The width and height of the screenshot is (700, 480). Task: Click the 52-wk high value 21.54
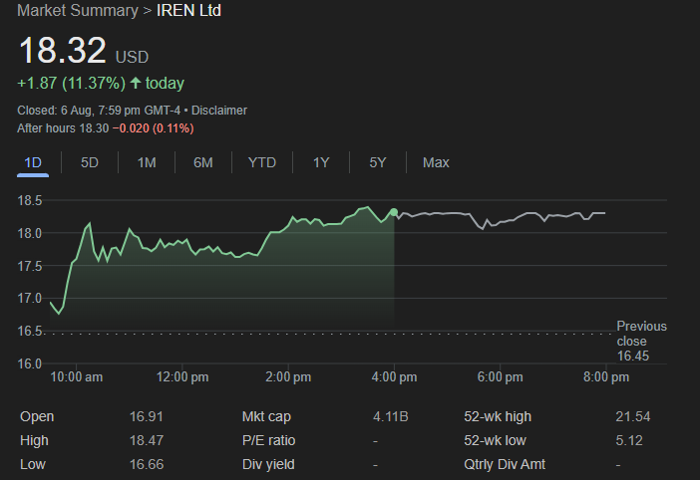631,416
